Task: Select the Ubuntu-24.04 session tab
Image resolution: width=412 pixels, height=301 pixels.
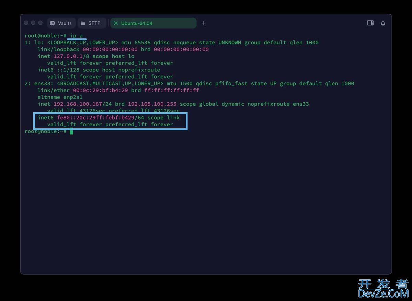Action: [x=153, y=23]
